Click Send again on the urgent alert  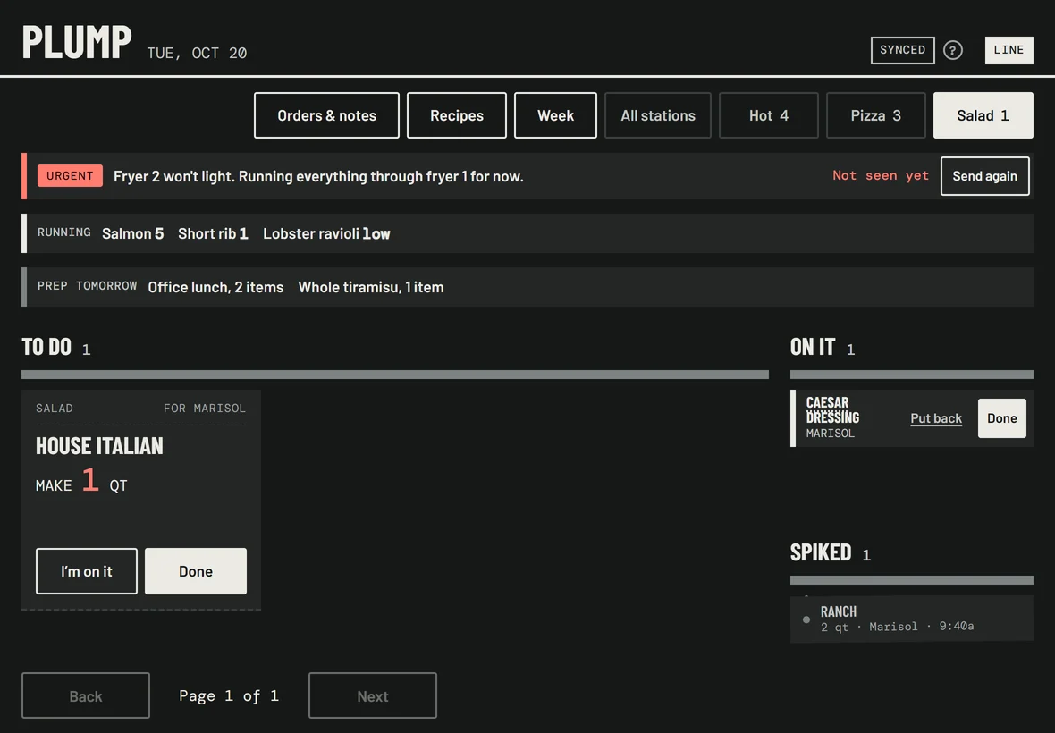984,176
